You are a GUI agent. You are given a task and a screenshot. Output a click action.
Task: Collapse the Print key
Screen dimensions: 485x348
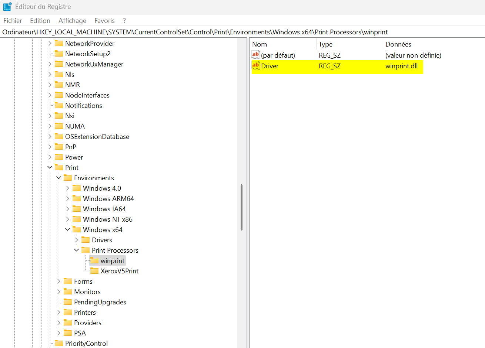(50, 168)
